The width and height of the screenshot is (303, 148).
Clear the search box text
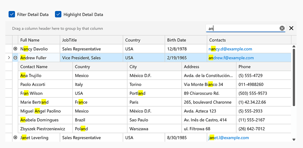pyautogui.click(x=282, y=28)
